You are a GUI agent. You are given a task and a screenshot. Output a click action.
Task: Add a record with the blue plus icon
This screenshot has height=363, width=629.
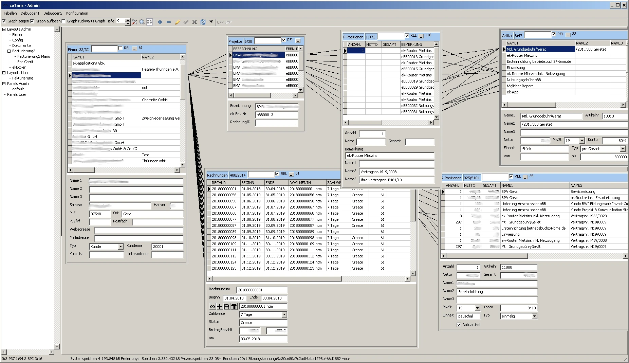pos(160,22)
